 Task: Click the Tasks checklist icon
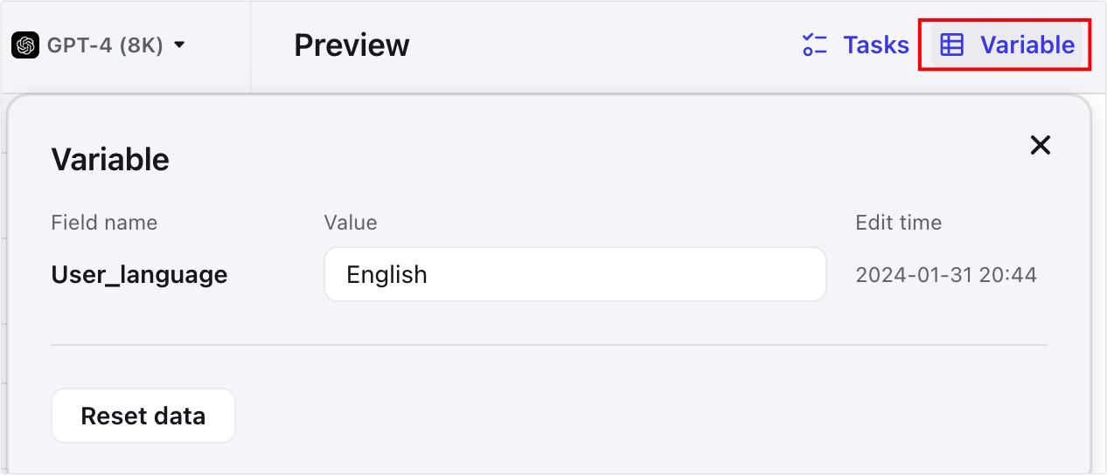[815, 45]
